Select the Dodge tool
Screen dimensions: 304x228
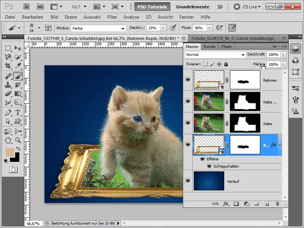point(18,102)
